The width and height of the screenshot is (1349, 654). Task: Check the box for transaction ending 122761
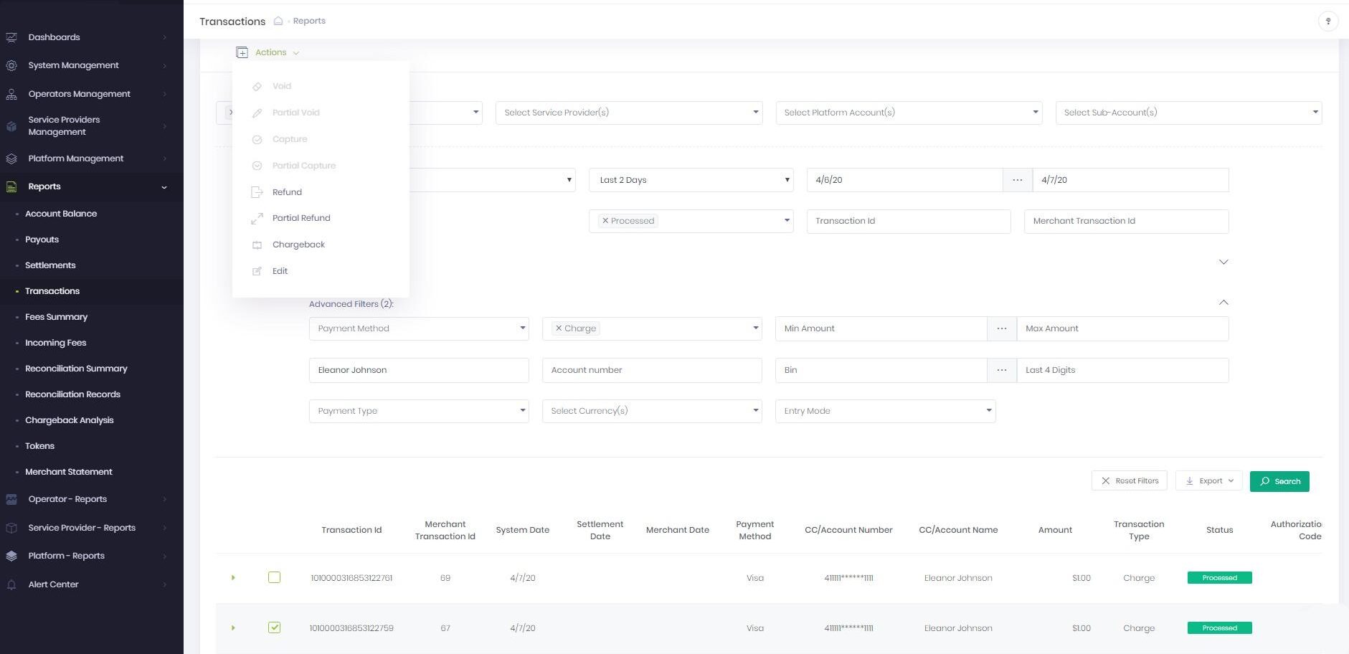274,577
